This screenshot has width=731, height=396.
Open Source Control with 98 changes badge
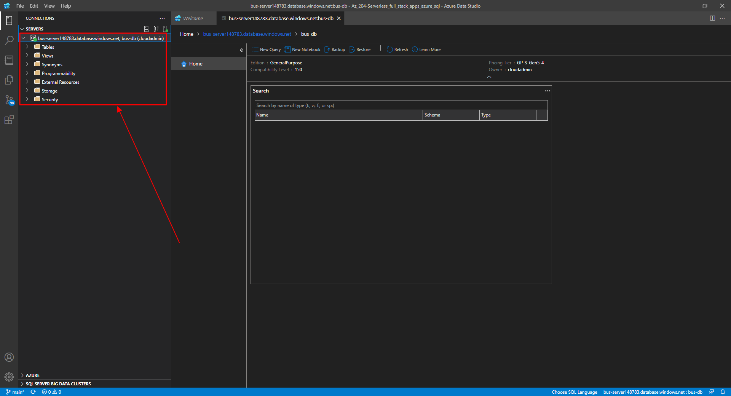pyautogui.click(x=9, y=100)
